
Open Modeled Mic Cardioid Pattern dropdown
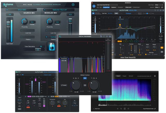[52, 37]
